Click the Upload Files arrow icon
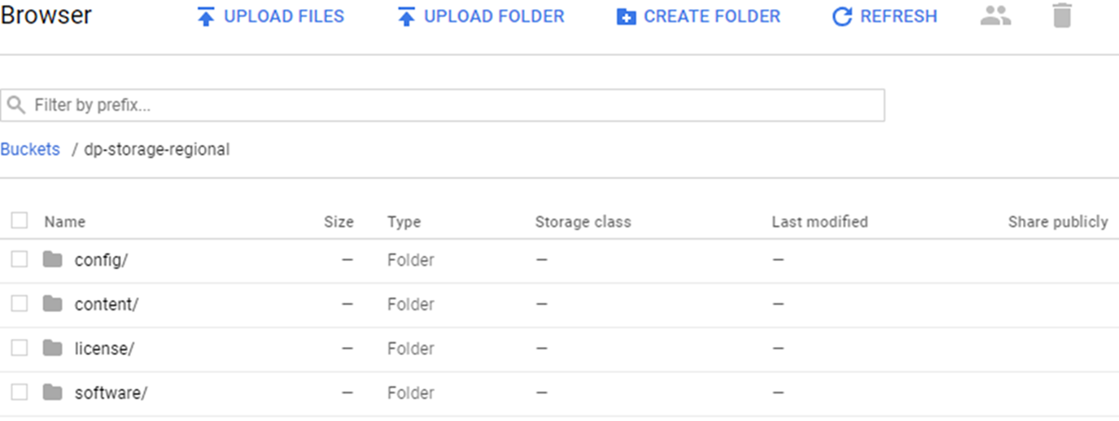The image size is (1119, 421). pos(206,17)
